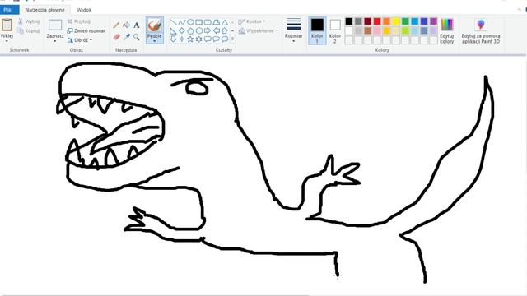
Task: Open Edytuj za pomocą aplikacji Paint 3D
Action: point(481,31)
